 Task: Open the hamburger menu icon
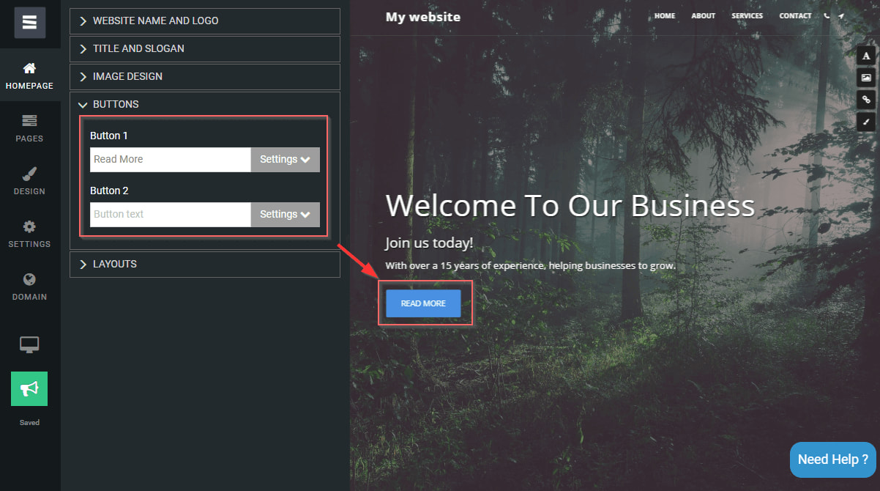[x=30, y=23]
